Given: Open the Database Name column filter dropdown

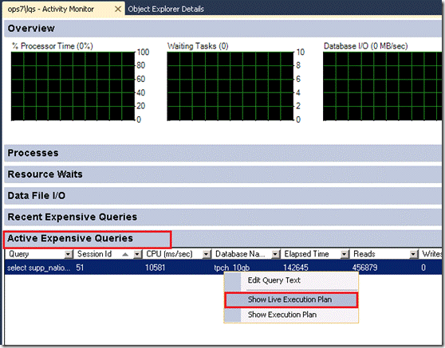Looking at the screenshot, I should pyautogui.click(x=276, y=254).
